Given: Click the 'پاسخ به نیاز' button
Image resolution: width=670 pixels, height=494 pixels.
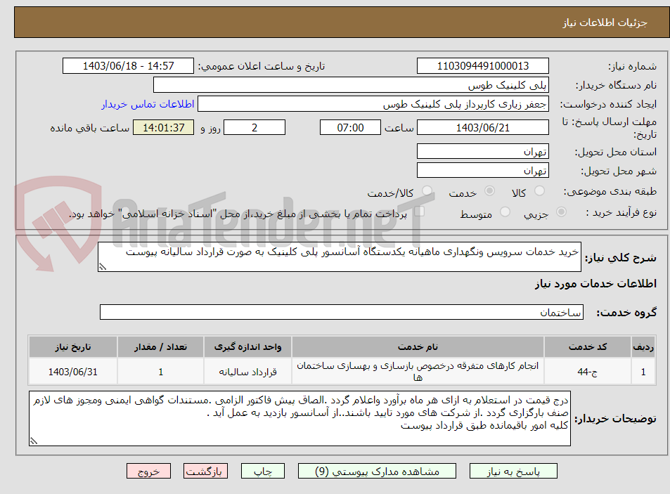Looking at the screenshot, I should tap(513, 472).
